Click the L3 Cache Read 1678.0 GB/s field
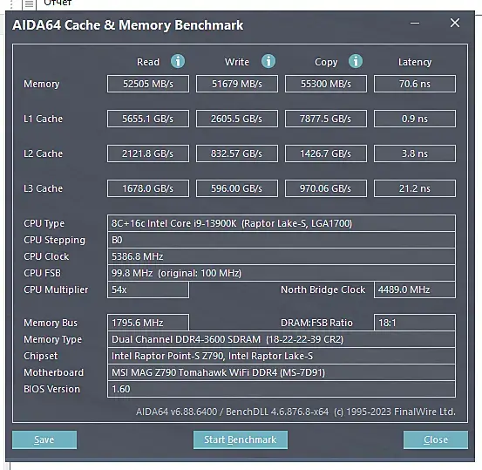The height and width of the screenshot is (470, 482). point(148,188)
